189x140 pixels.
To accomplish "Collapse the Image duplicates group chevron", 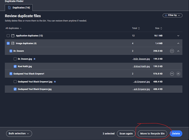I will [178, 43].
